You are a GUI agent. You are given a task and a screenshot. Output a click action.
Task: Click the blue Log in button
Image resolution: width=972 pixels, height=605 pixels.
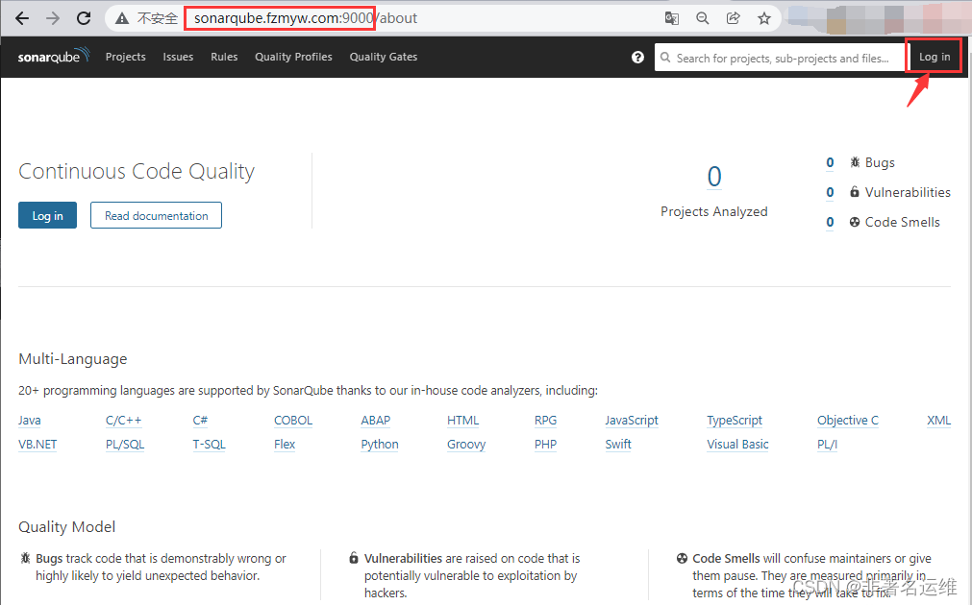(47, 215)
